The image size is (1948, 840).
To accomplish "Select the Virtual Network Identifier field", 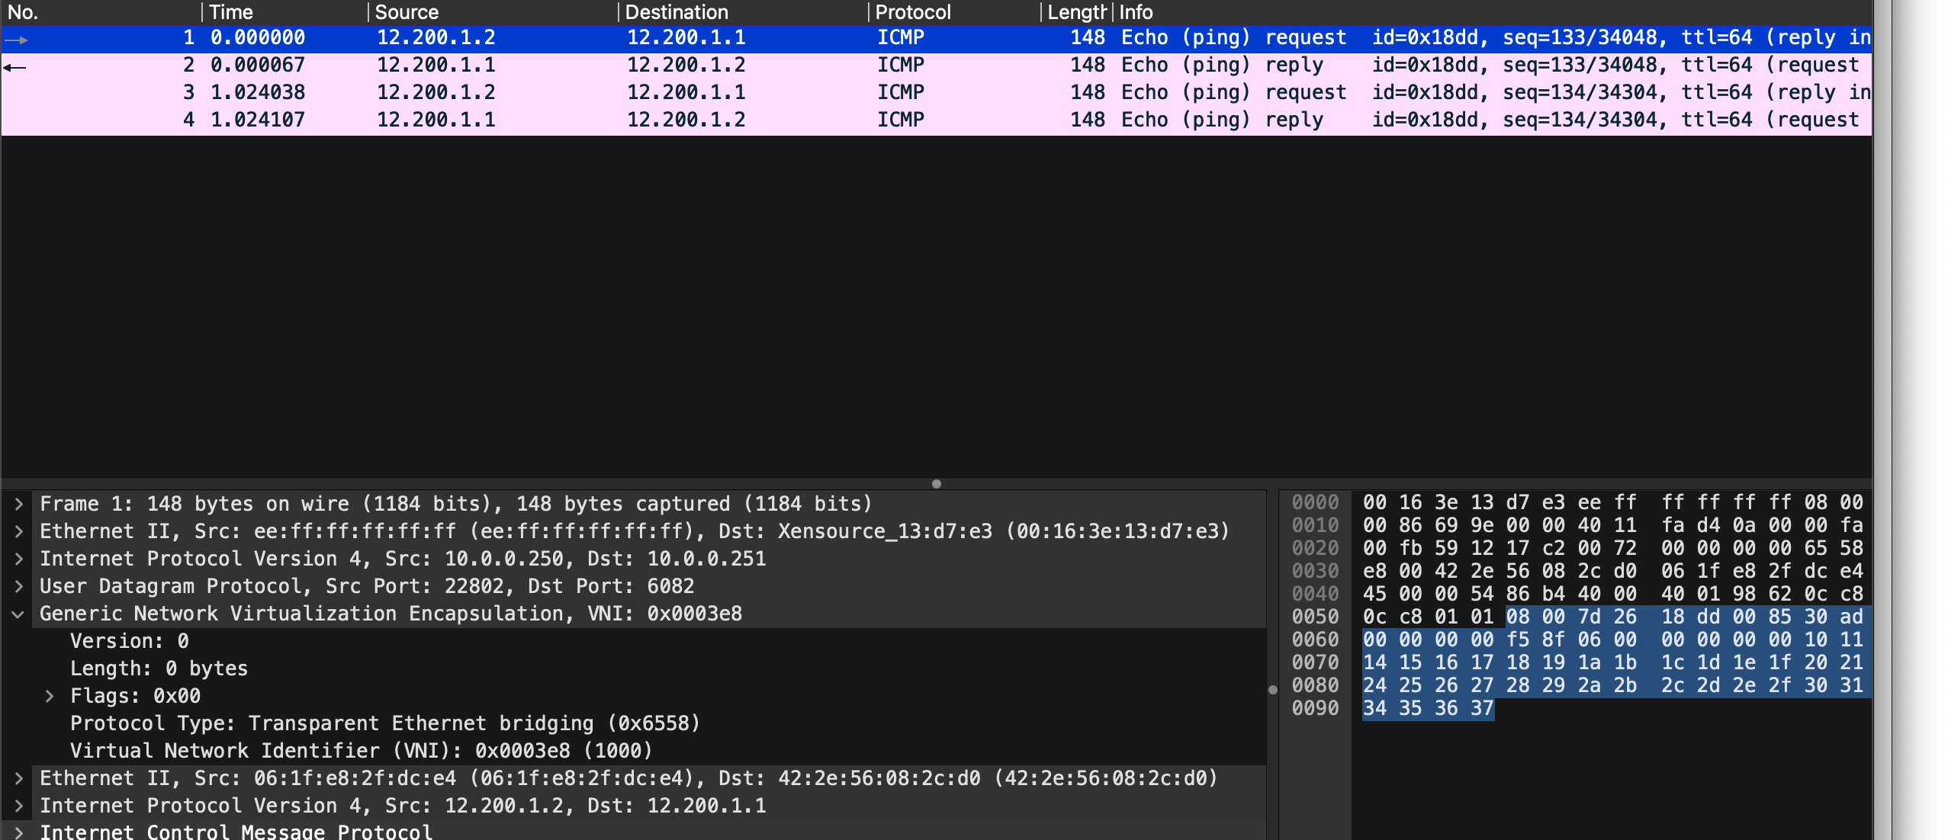I will pyautogui.click(x=361, y=751).
